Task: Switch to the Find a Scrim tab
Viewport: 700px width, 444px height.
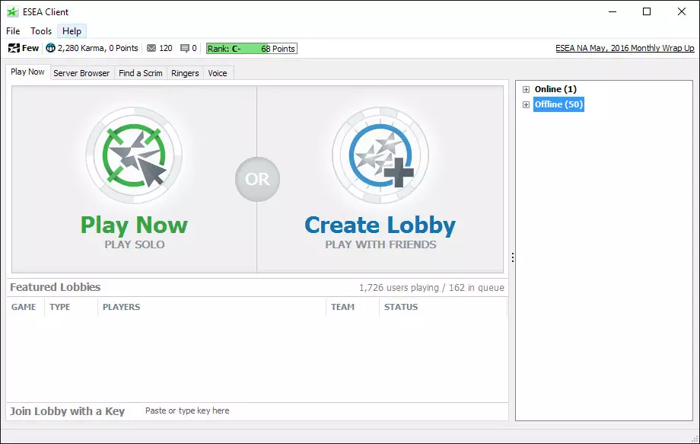Action: [141, 73]
